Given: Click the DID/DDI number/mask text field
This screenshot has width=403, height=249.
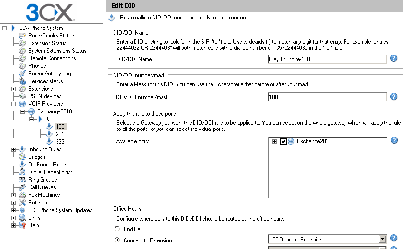Looking at the screenshot, I should click(327, 97).
